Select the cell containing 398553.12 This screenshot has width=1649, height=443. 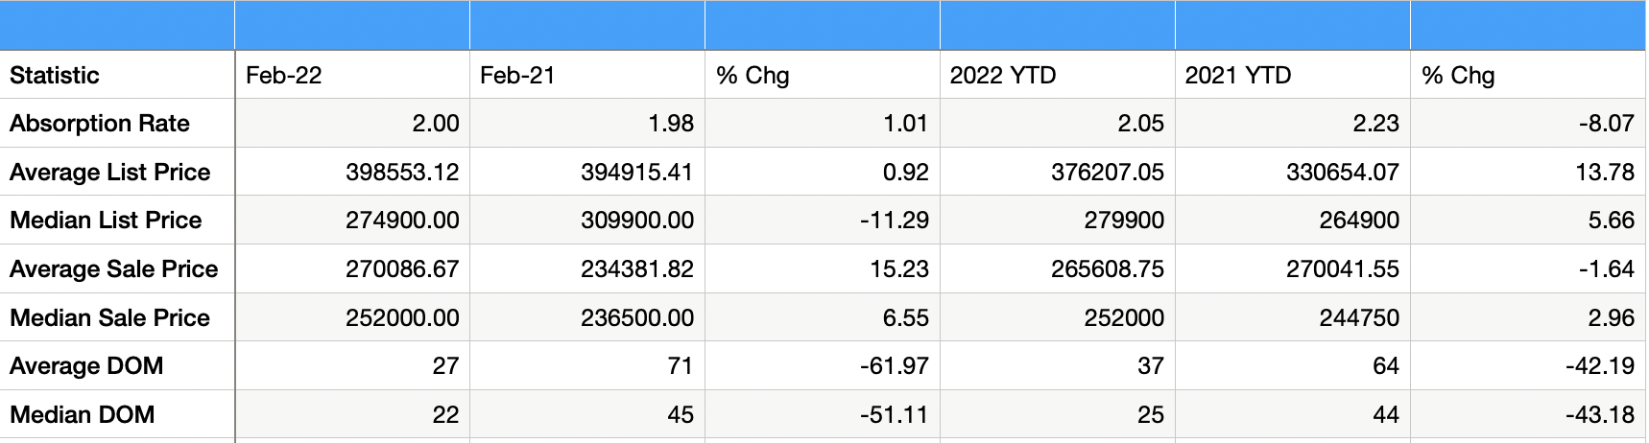[x=352, y=172]
